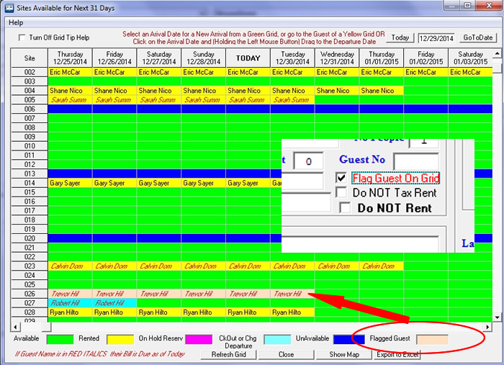Click Robert Hil cell under Friday 12/26/2014

click(x=114, y=303)
